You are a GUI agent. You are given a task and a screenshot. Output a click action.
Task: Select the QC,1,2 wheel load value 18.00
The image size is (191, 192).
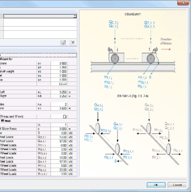(59, 157)
